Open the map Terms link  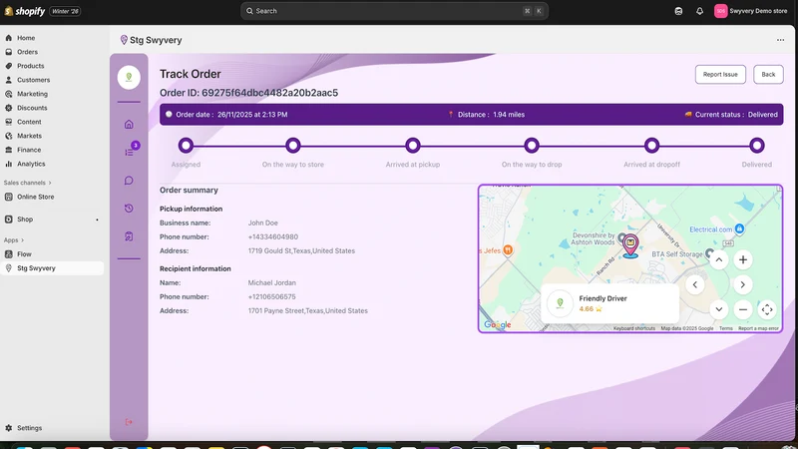coord(726,328)
